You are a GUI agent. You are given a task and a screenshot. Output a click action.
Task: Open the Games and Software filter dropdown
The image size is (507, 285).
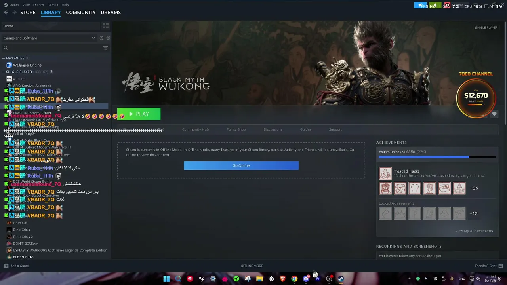[49, 38]
